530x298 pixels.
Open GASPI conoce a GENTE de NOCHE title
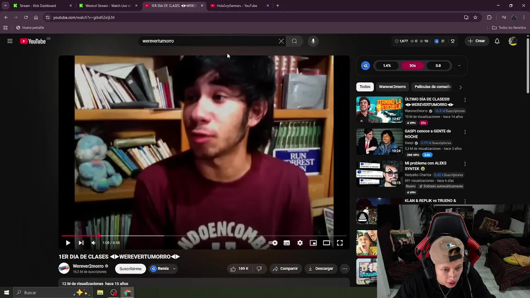pyautogui.click(x=428, y=134)
